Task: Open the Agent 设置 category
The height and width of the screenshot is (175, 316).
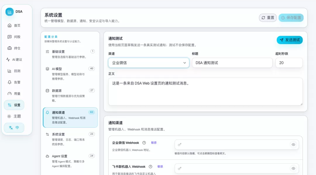Action: (x=70, y=161)
